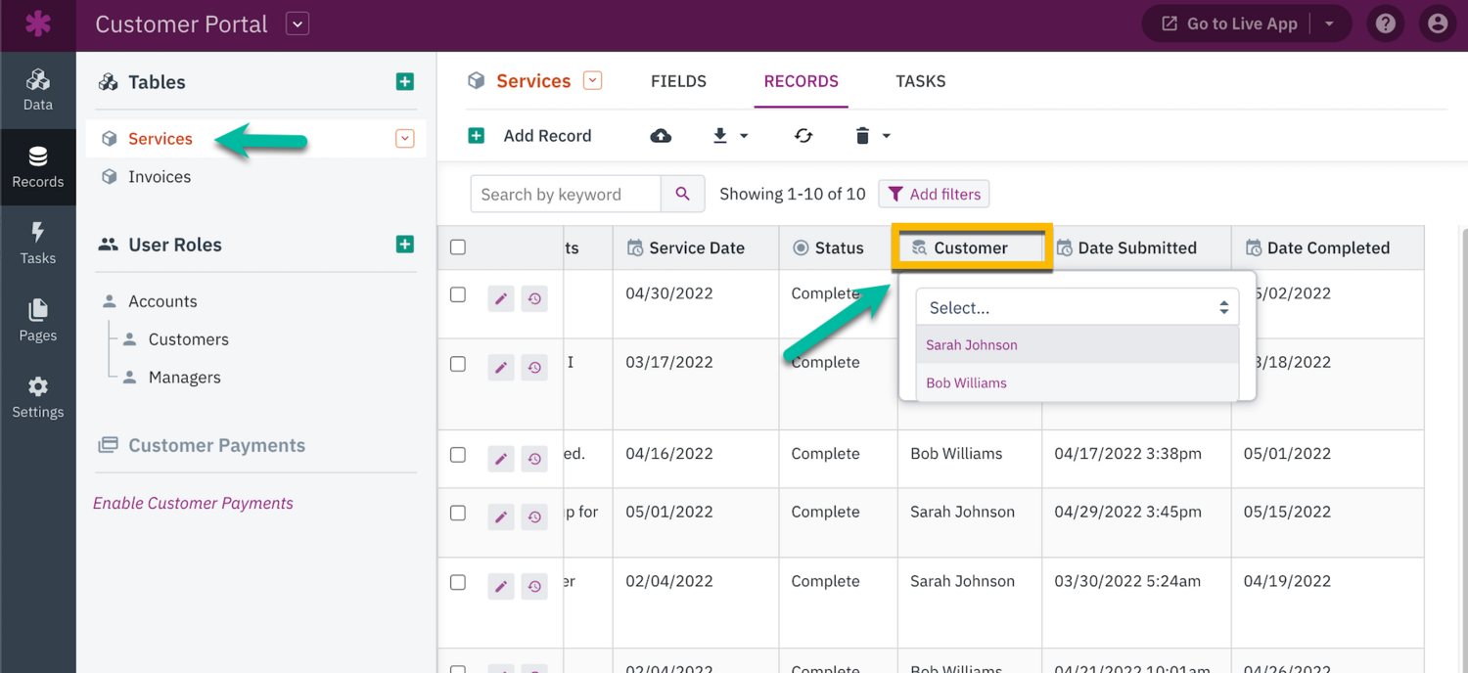Open the Tasks section lightning icon
Viewport: 1468px width, 673px height.
(x=37, y=243)
